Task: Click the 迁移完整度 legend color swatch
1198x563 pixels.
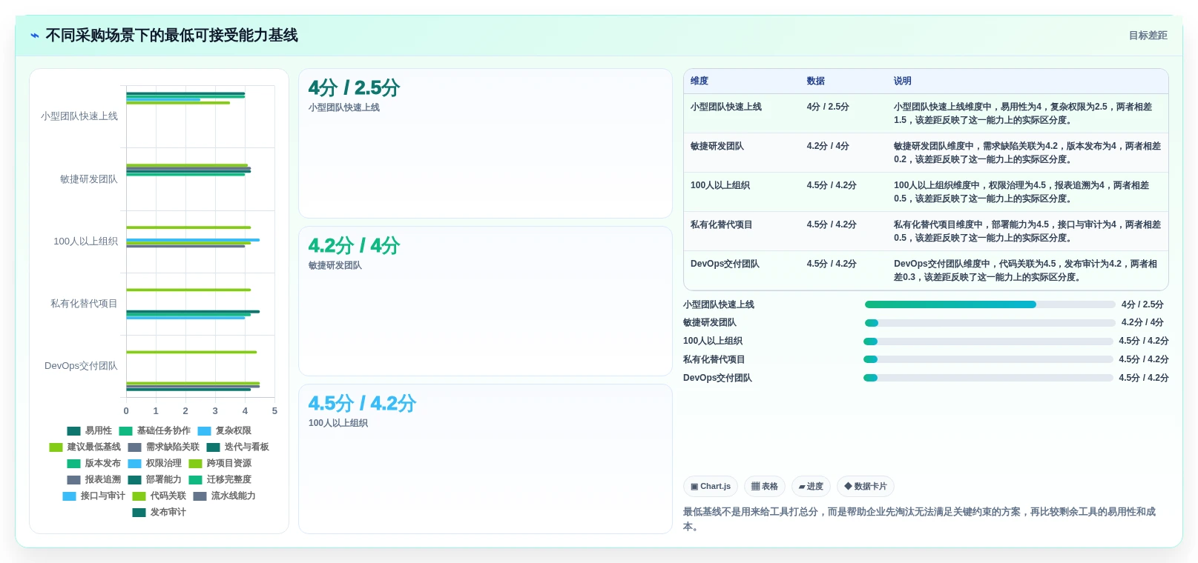Action: [x=195, y=480]
